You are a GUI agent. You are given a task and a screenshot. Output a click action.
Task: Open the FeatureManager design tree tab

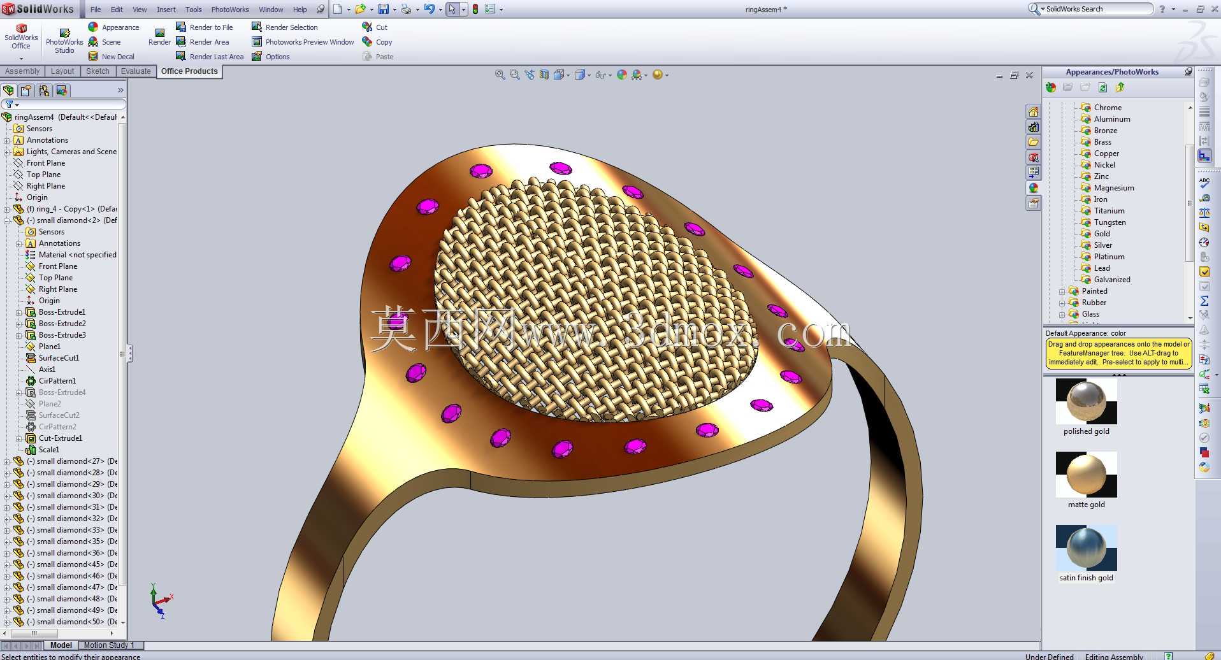(8, 90)
